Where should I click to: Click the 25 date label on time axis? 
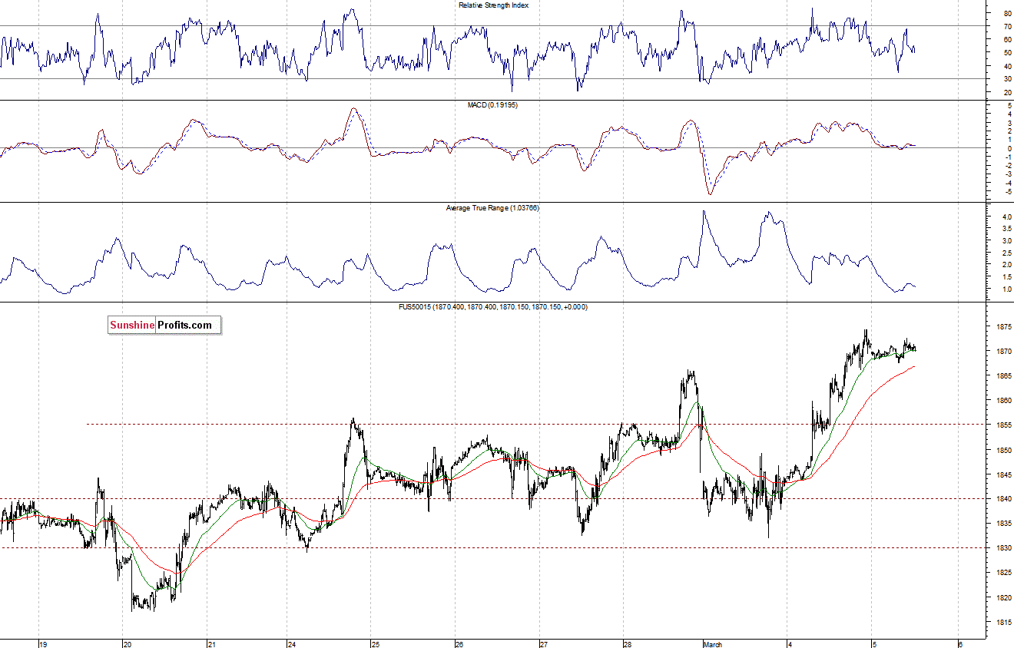(x=376, y=644)
